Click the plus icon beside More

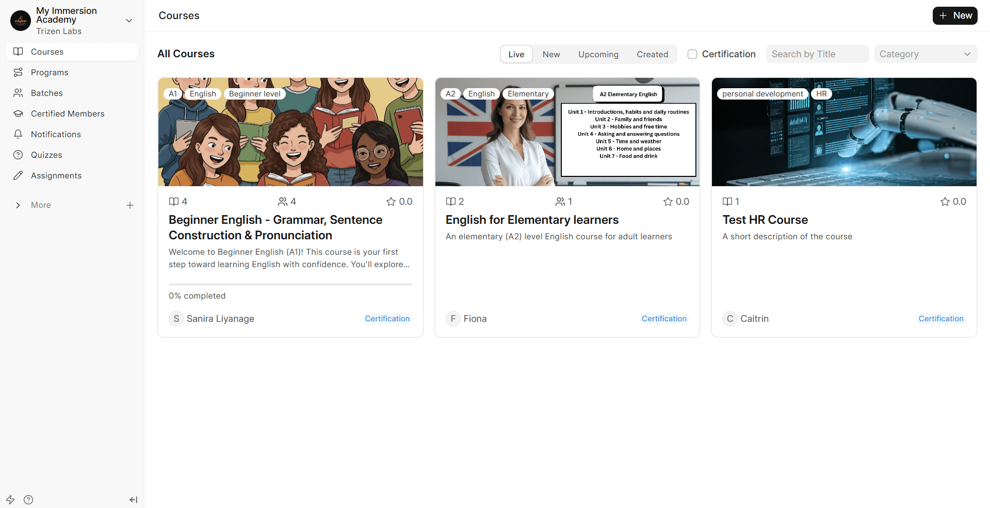(x=130, y=205)
